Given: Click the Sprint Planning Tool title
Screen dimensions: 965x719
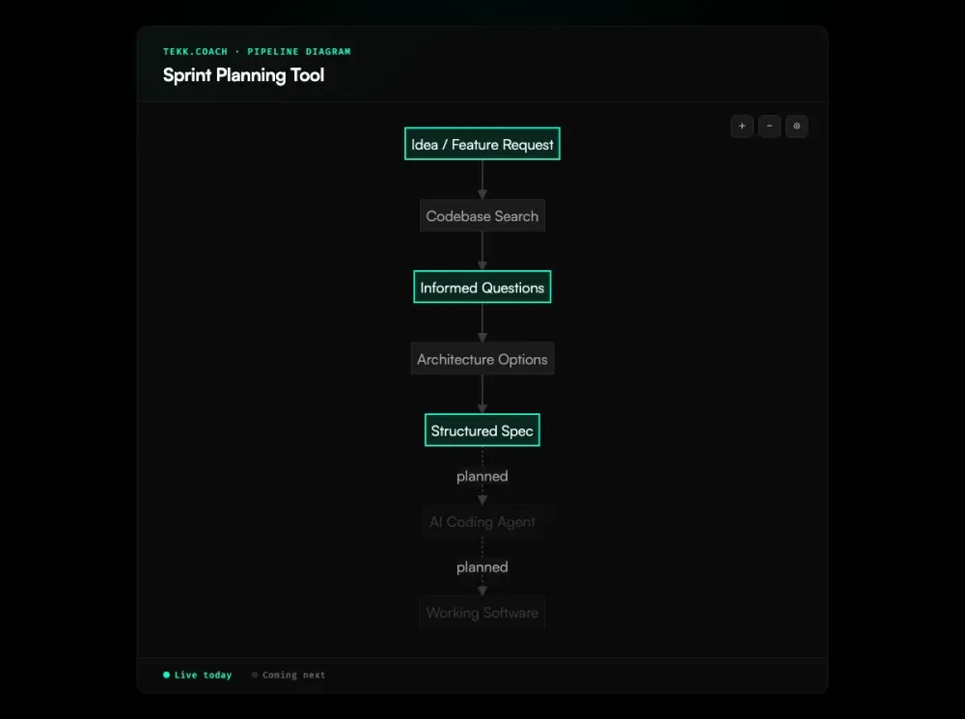Looking at the screenshot, I should pyautogui.click(x=243, y=75).
